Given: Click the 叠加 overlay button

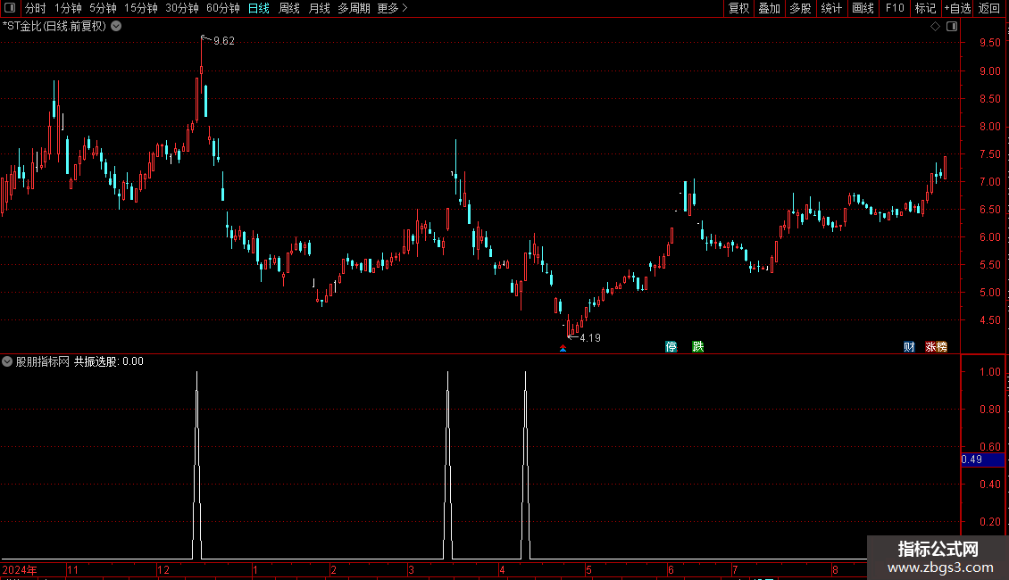Looking at the screenshot, I should [x=769, y=8].
